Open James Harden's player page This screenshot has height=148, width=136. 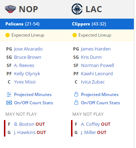(x=96, y=49)
